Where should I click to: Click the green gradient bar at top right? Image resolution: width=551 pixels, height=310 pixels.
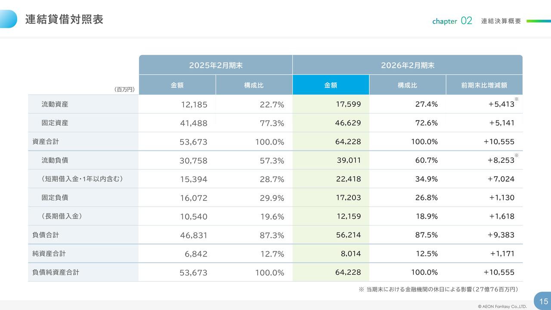(538, 21)
